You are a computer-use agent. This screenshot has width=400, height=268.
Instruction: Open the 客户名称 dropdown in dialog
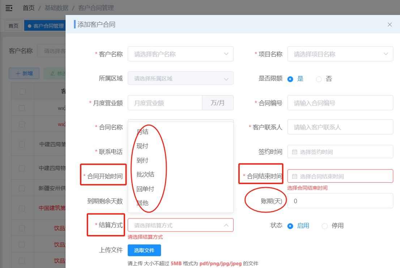(x=180, y=54)
